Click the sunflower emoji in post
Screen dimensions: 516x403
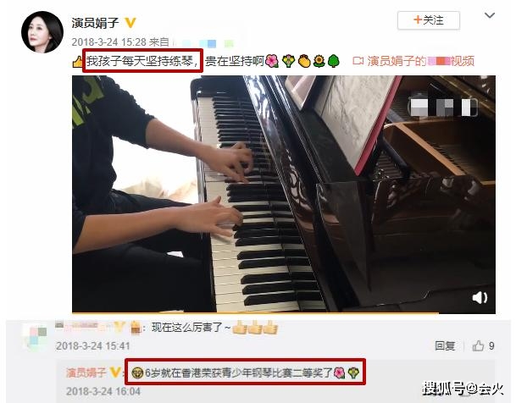pyautogui.click(x=319, y=61)
